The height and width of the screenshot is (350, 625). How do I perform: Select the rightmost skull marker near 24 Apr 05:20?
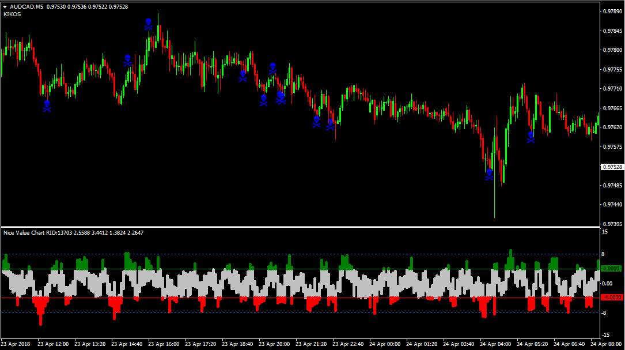[x=531, y=137]
